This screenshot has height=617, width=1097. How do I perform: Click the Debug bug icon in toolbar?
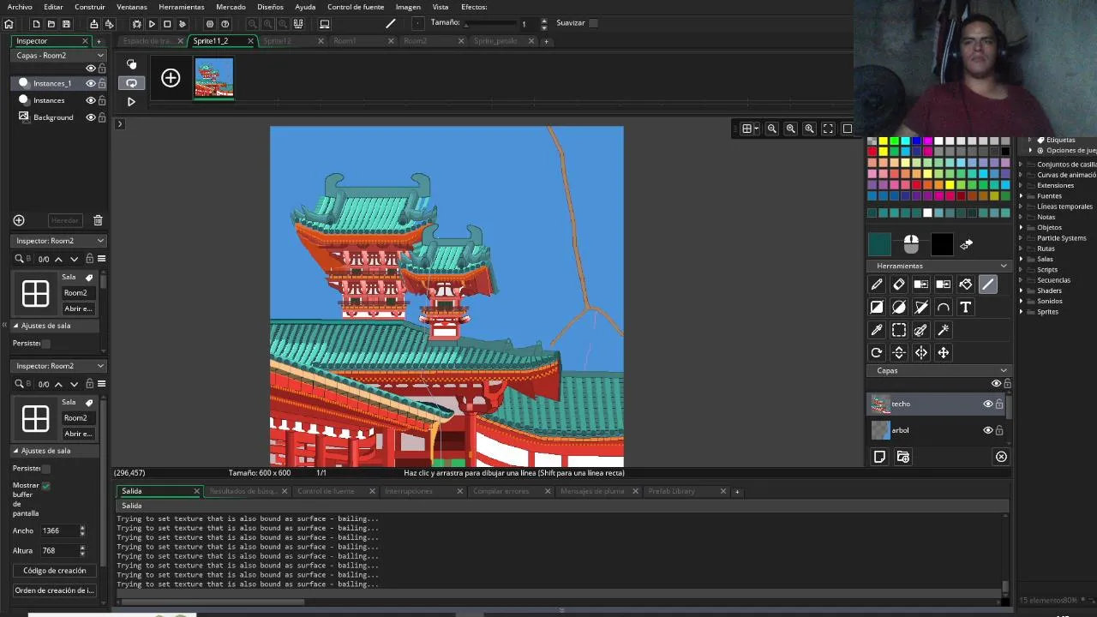point(136,24)
